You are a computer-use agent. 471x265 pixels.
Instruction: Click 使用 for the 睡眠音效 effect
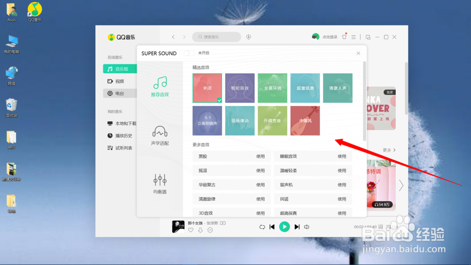pos(342,156)
